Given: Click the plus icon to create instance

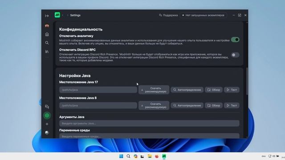Looking at the screenshot, I should [47, 124].
